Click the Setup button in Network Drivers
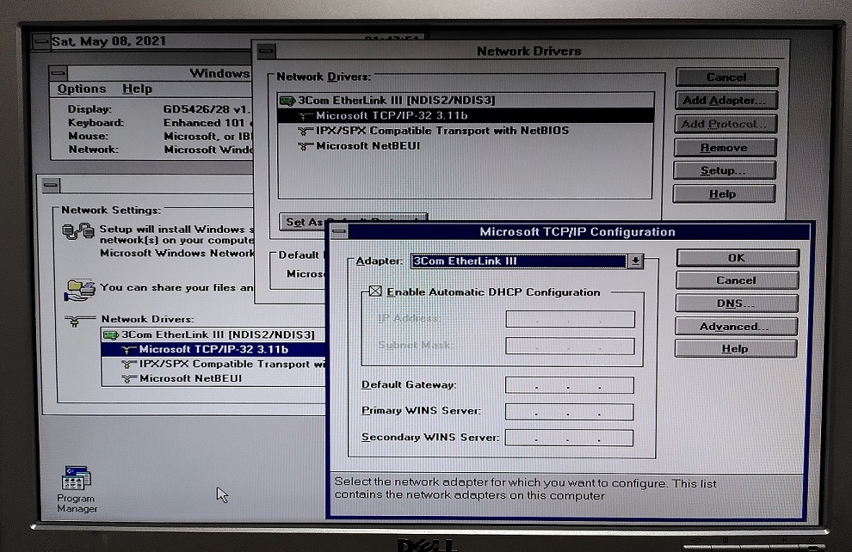 coord(724,170)
